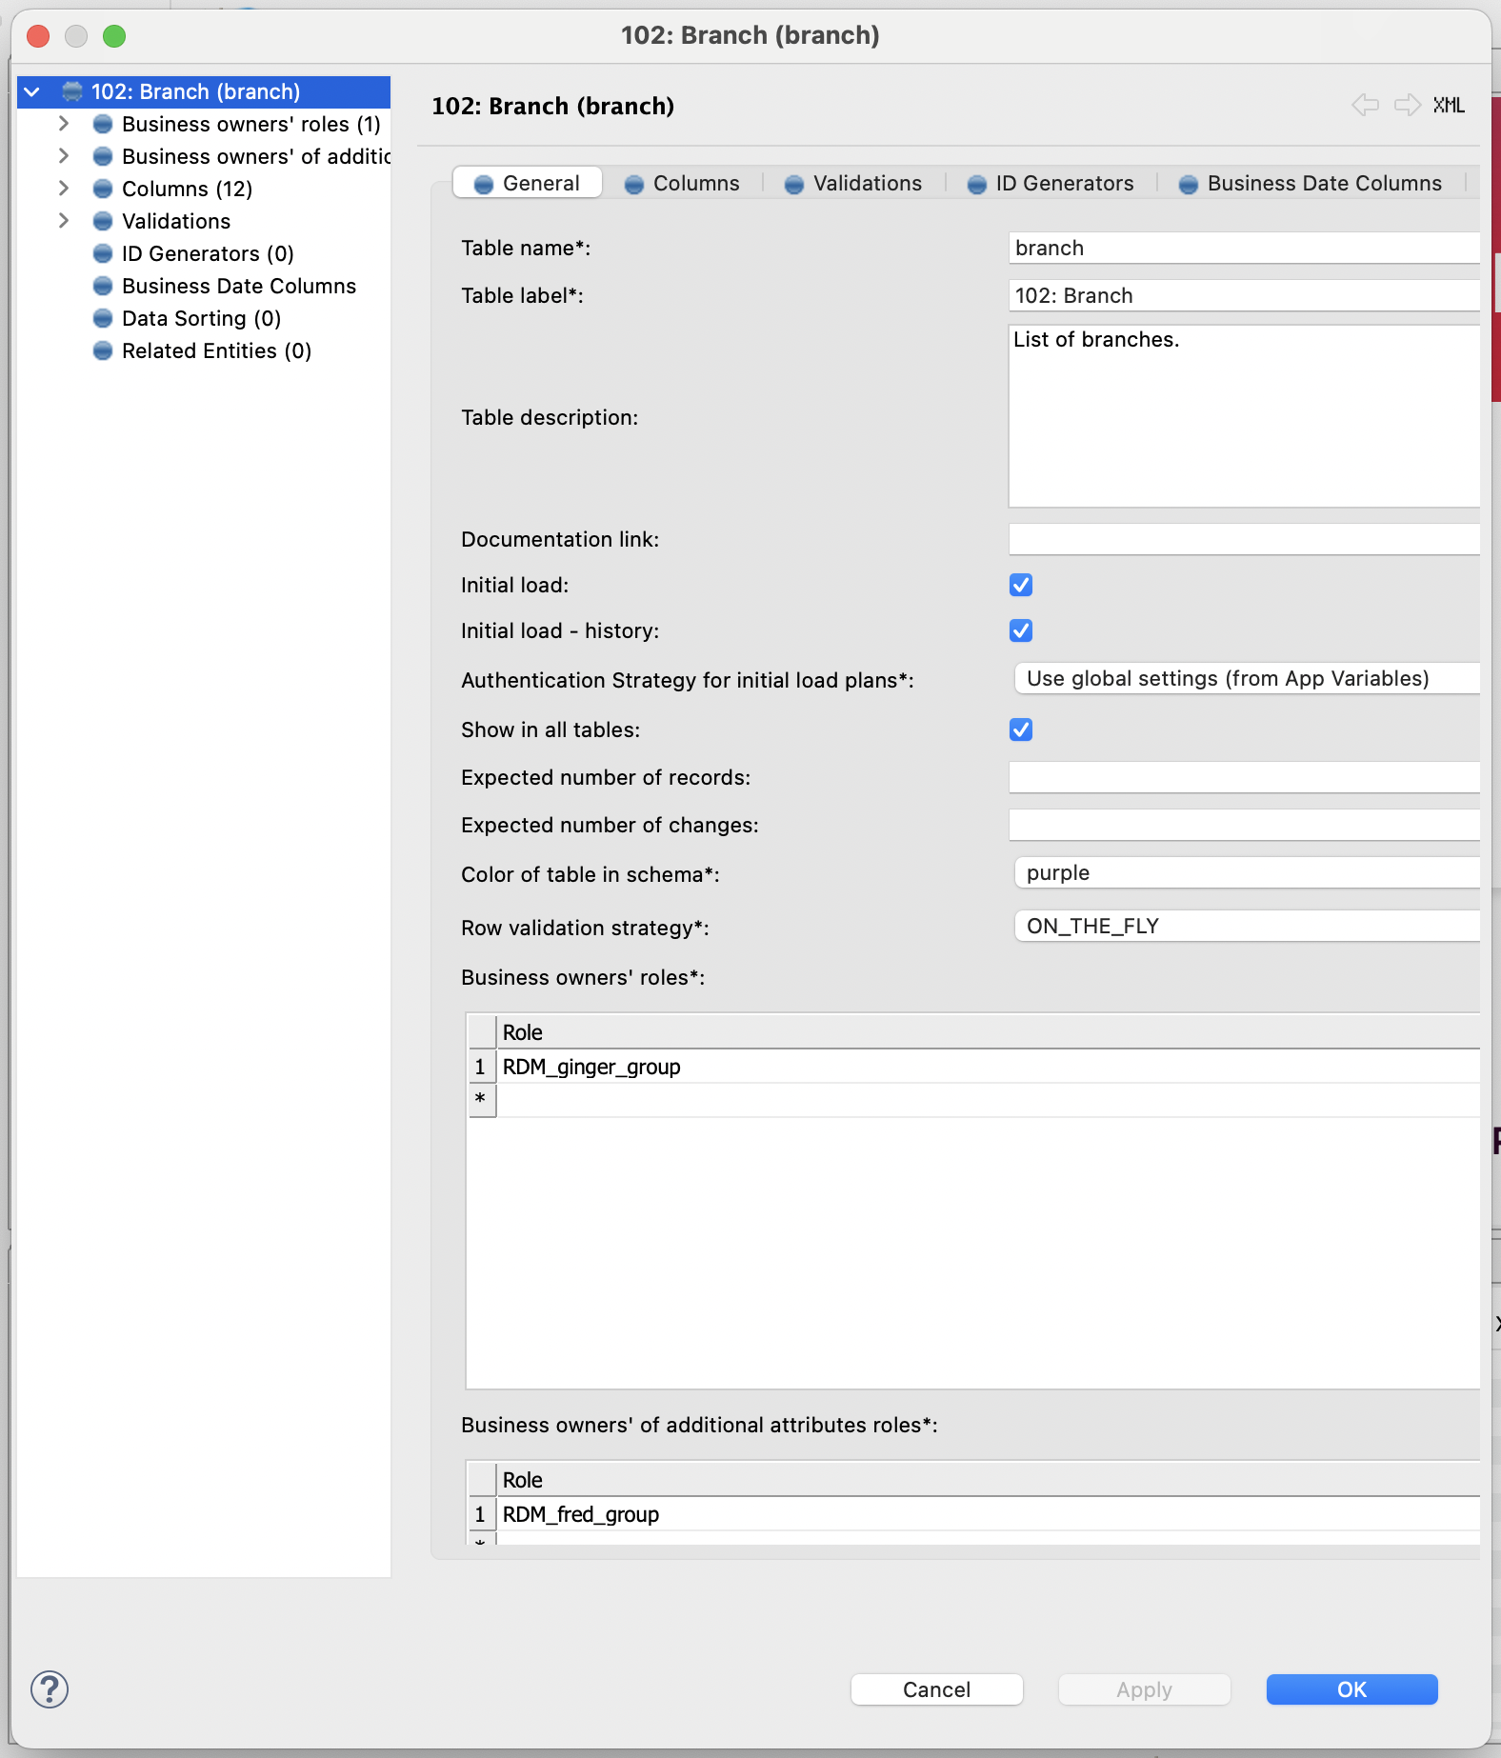Click the Cancel button
1501x1758 pixels.
(x=936, y=1689)
